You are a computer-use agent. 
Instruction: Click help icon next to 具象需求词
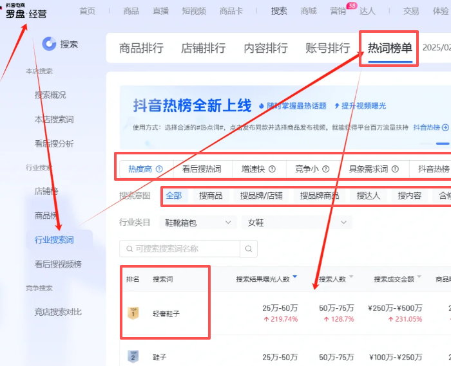(395, 169)
